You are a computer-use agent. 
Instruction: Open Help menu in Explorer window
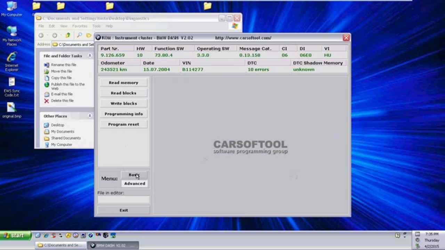click(x=109, y=26)
